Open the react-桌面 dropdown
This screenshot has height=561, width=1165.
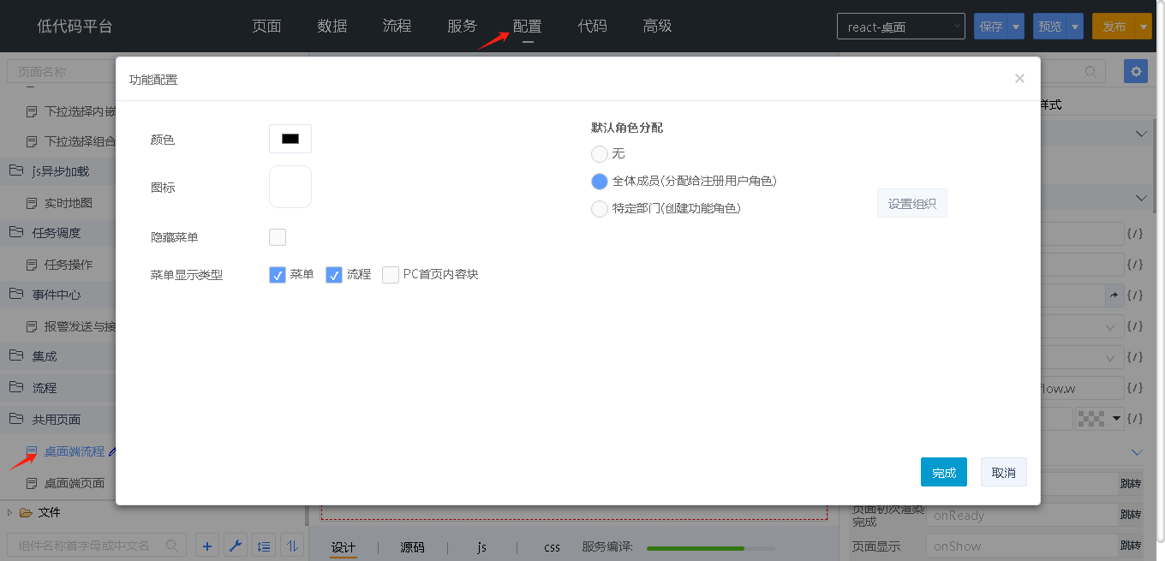point(901,27)
